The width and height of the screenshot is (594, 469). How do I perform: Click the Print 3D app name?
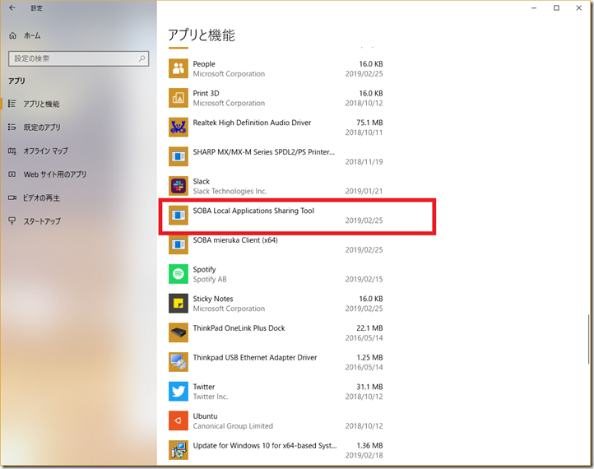pyautogui.click(x=206, y=93)
